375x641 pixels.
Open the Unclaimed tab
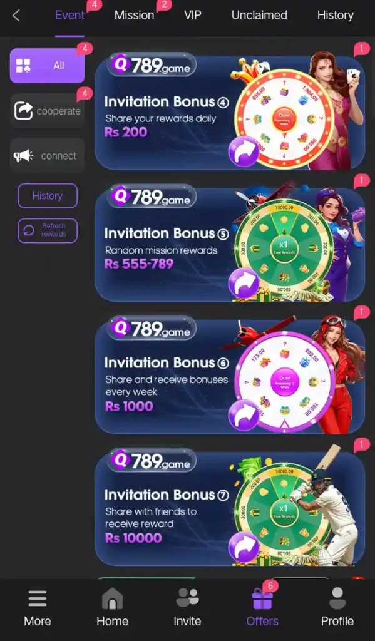259,16
